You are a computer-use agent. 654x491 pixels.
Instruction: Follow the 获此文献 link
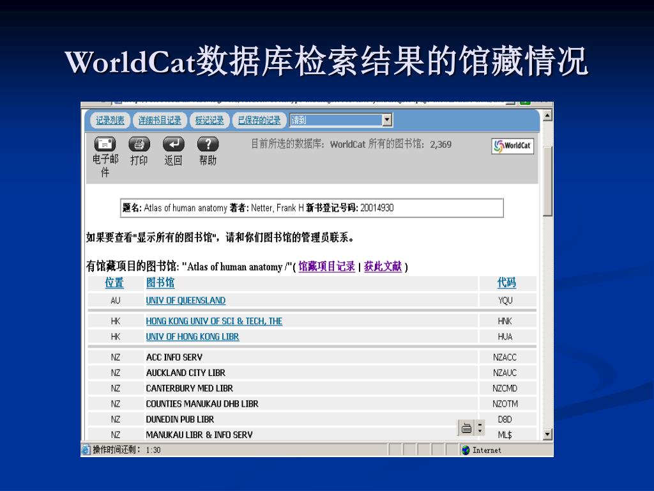(383, 267)
